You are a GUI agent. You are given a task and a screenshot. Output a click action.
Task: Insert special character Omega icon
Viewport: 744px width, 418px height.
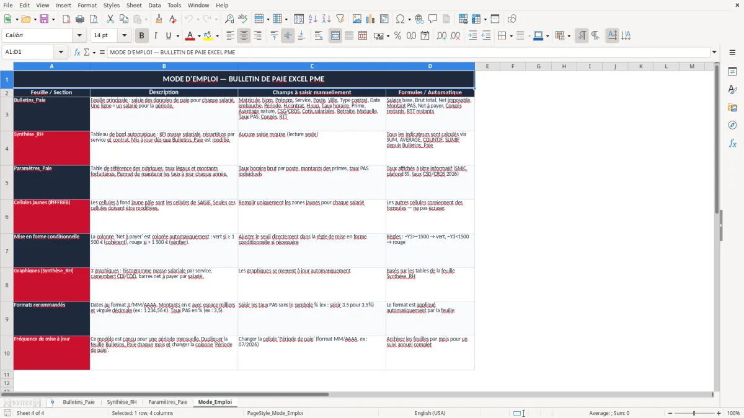400,19
